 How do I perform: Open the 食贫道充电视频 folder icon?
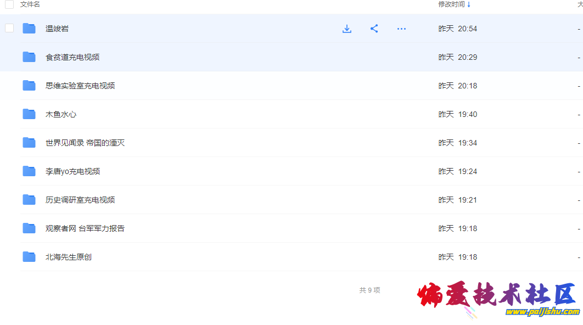(x=29, y=57)
